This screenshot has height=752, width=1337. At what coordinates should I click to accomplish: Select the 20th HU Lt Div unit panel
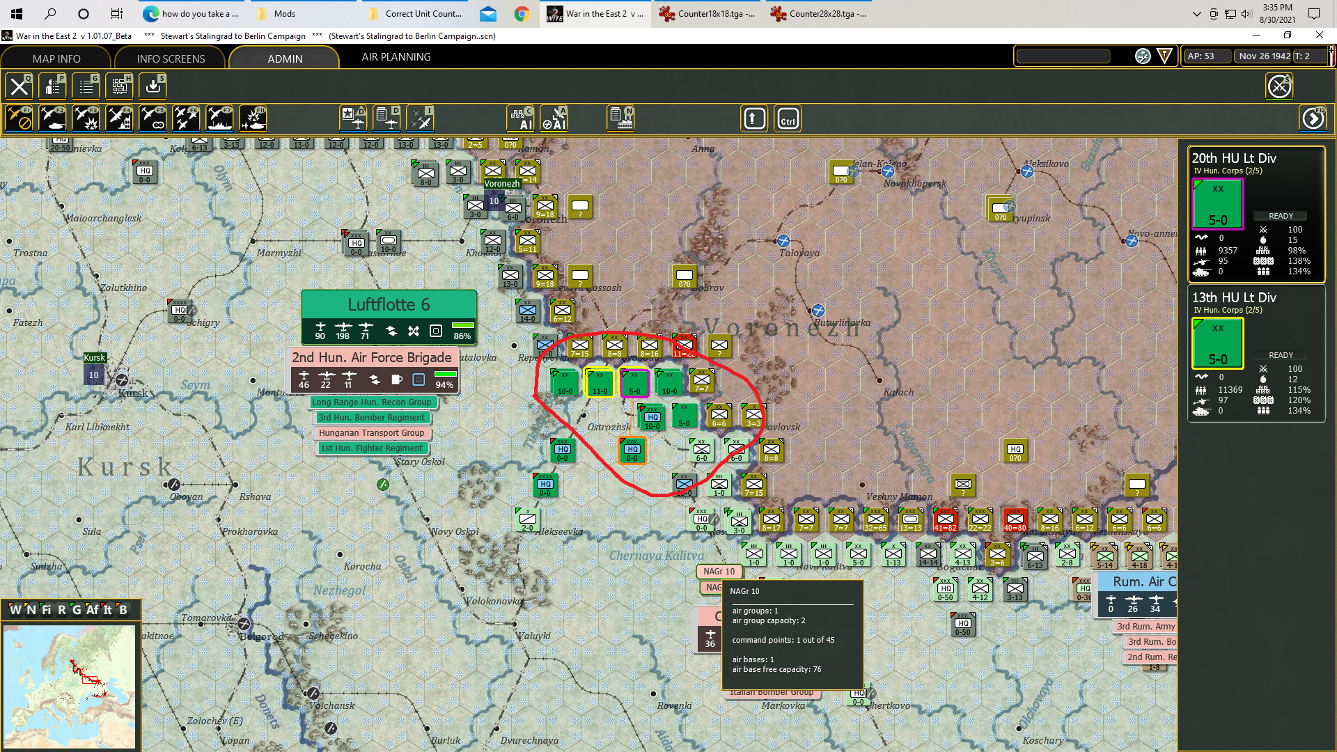[1255, 212]
